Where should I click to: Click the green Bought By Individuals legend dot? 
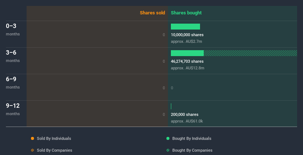[x=168, y=138]
